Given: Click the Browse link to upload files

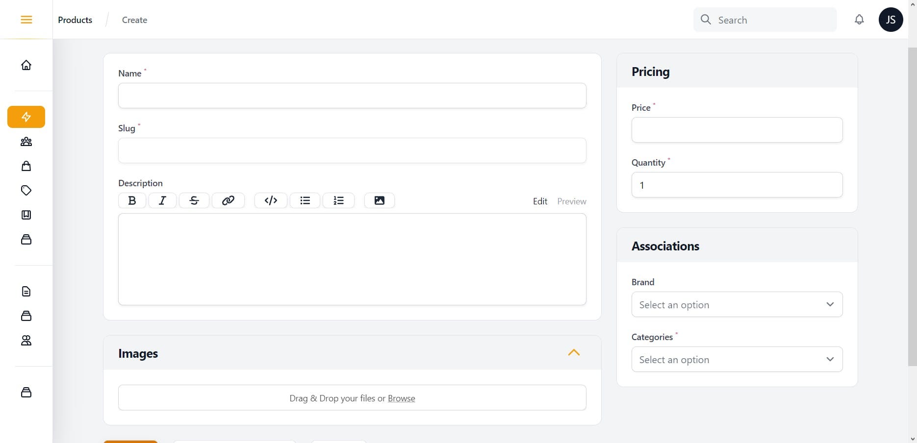Looking at the screenshot, I should tap(401, 398).
